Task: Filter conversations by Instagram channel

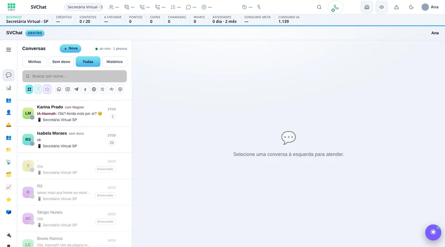Action: [68, 89]
